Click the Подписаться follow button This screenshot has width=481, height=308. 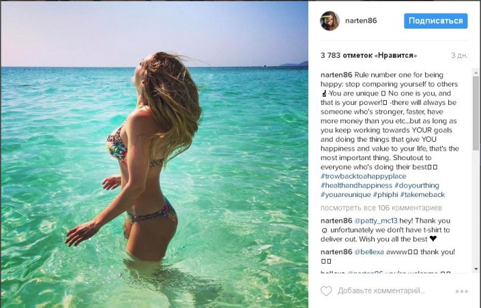pos(435,21)
